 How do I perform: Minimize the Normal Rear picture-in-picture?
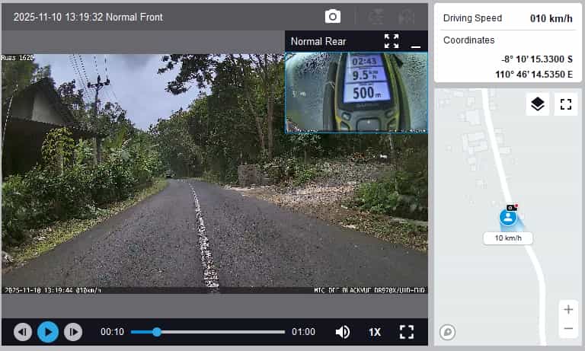(x=416, y=42)
